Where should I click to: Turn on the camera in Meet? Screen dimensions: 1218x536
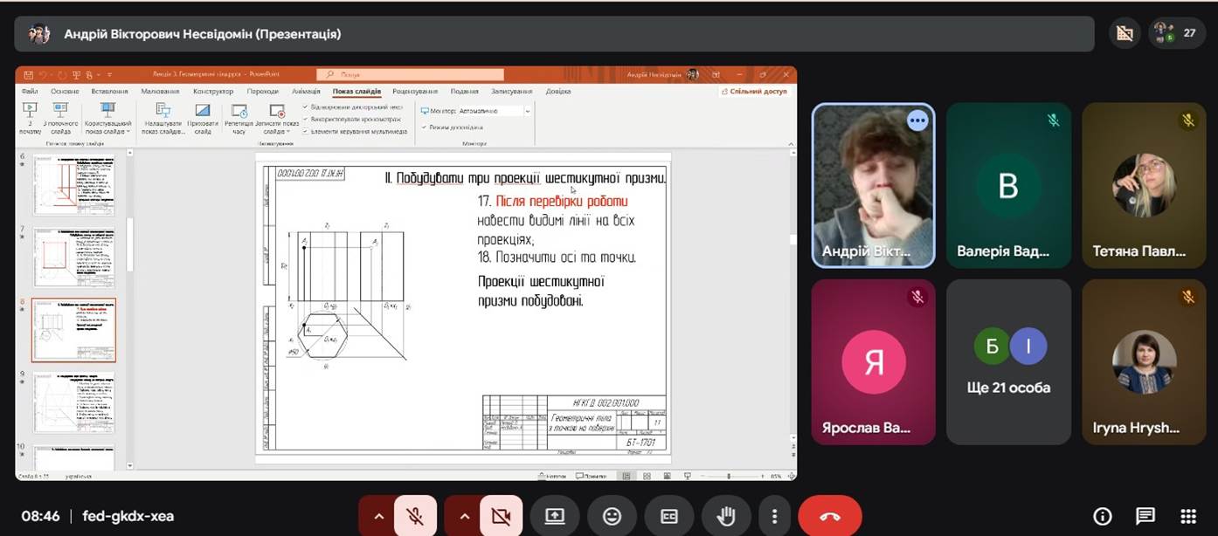[501, 516]
